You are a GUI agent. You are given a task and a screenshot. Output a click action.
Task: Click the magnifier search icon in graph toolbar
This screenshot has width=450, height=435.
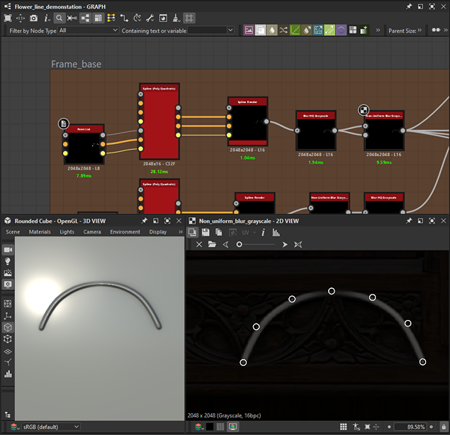click(x=60, y=18)
